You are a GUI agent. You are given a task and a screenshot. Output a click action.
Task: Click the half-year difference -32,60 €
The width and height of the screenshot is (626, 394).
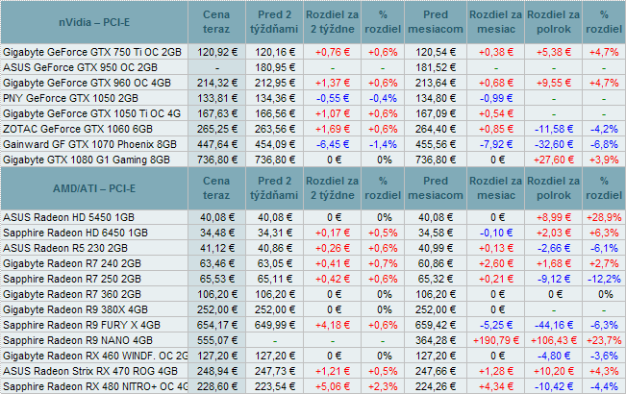tap(554, 144)
